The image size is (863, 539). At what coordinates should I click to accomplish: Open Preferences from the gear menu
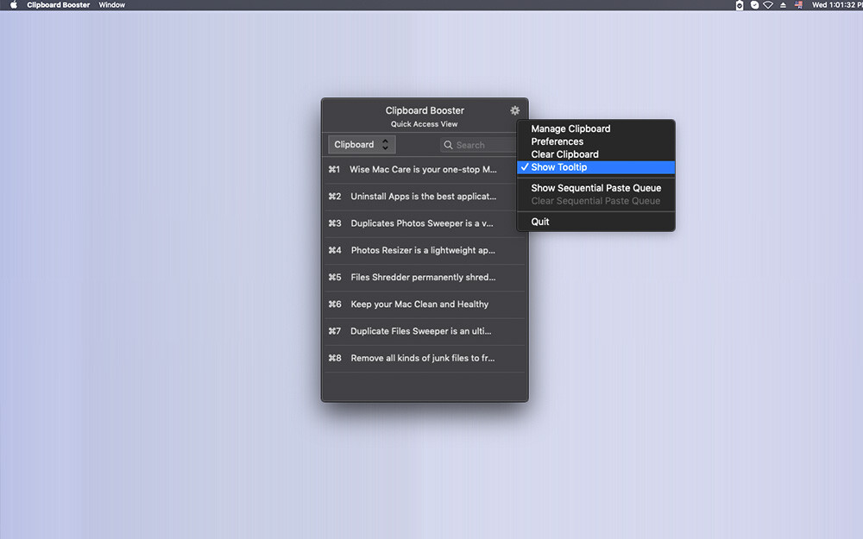[x=596, y=141]
